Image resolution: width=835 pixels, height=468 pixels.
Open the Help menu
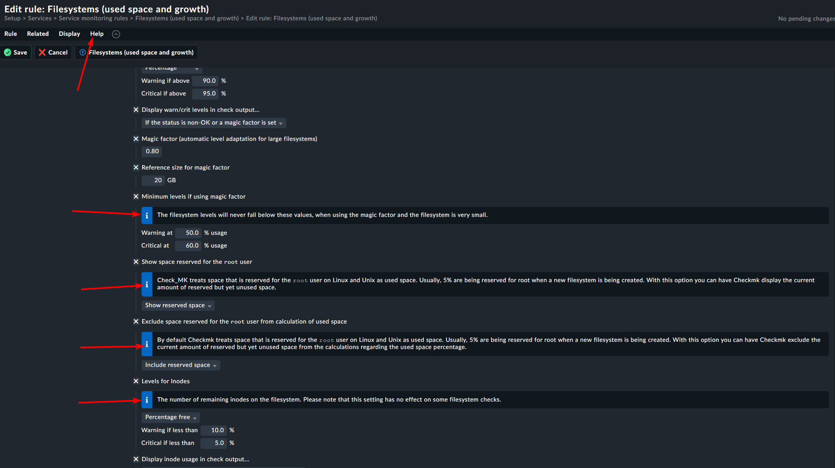[97, 34]
